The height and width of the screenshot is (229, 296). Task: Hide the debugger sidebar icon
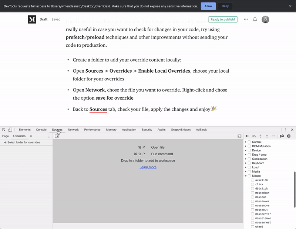click(239, 136)
